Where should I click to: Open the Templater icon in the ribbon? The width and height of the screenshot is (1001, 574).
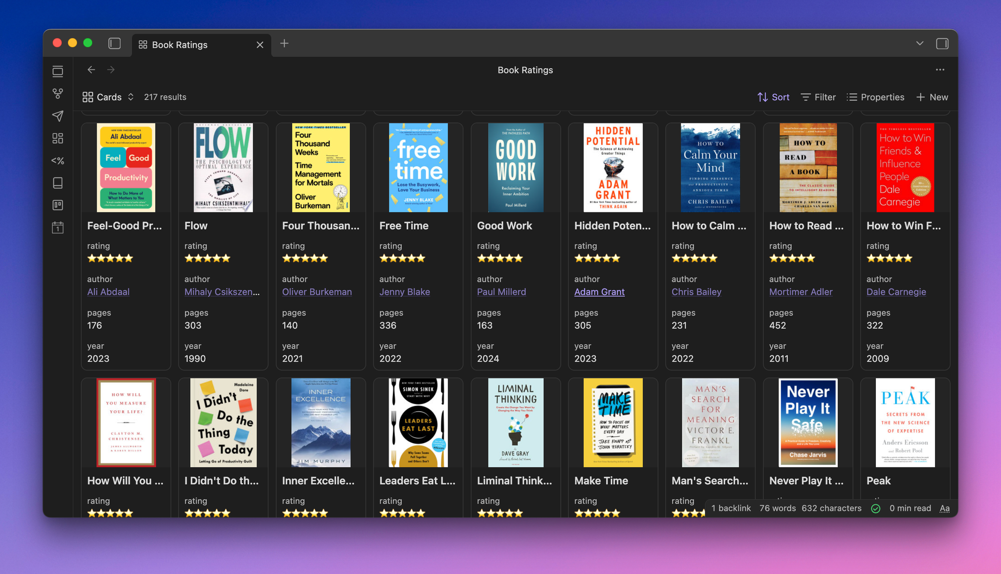coord(58,161)
